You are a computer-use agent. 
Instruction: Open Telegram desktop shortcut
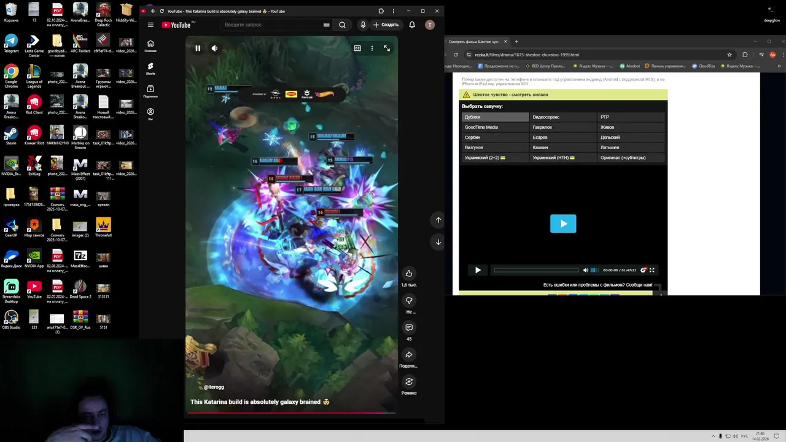[x=11, y=43]
